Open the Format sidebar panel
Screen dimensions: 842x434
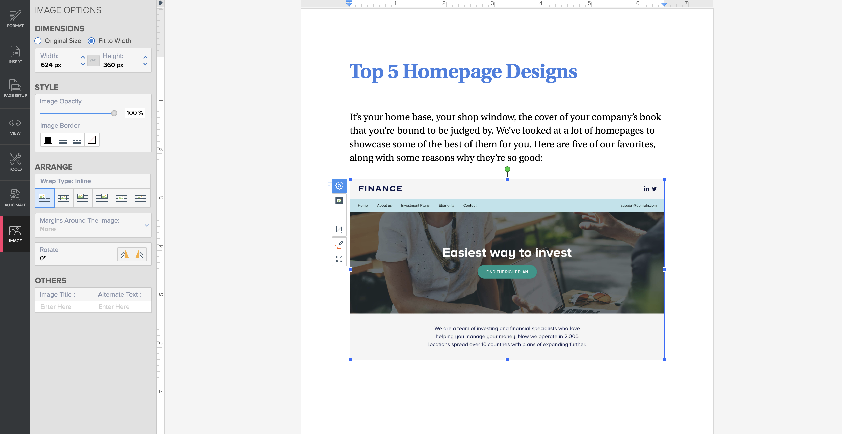[x=15, y=19]
